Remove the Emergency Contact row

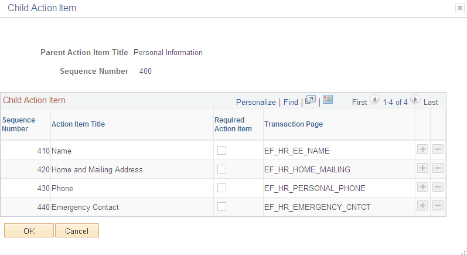(x=438, y=206)
